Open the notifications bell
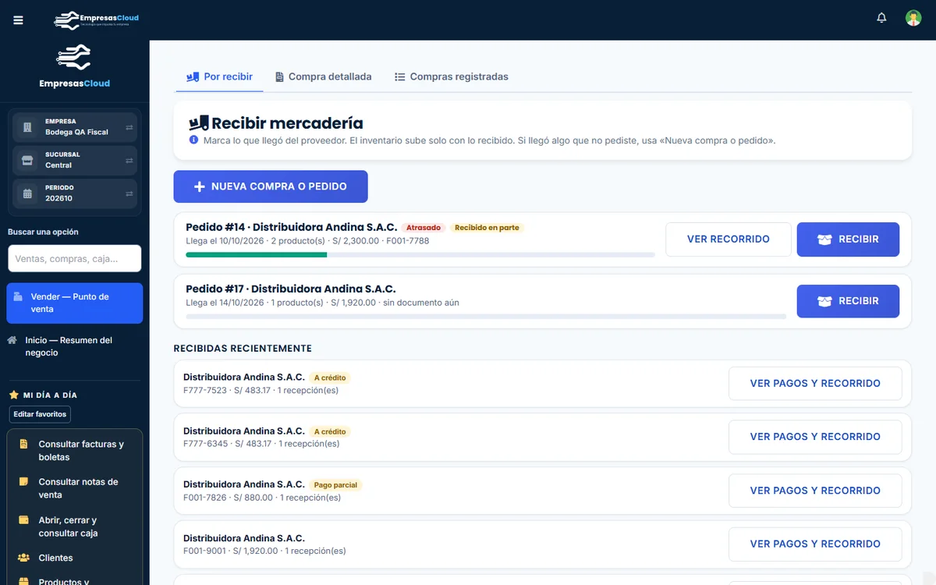The image size is (936, 585). tap(881, 18)
